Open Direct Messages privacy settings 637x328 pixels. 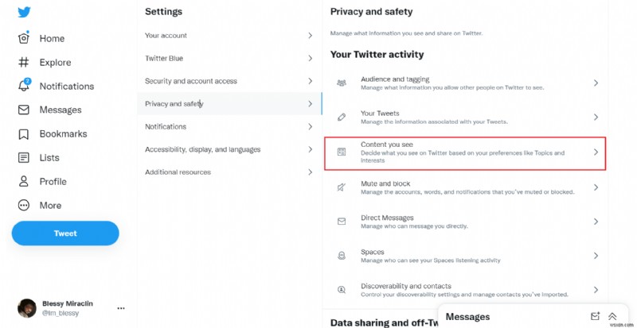click(466, 222)
